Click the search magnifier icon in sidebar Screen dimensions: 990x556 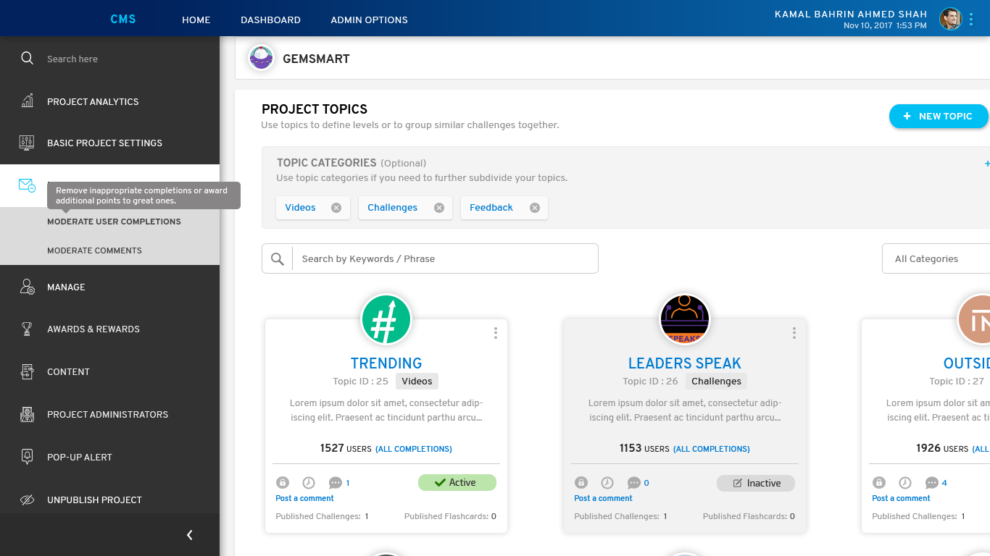(27, 59)
